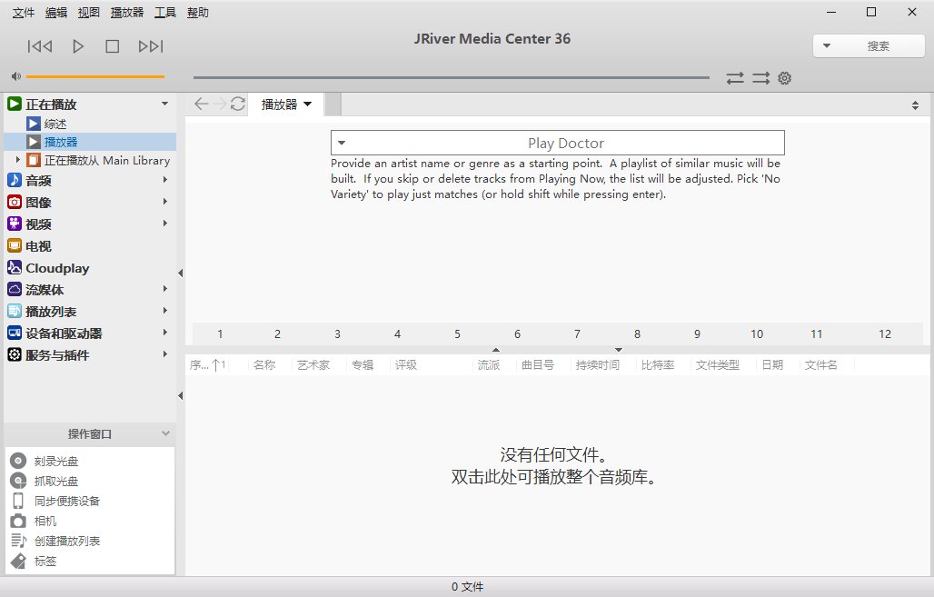Image resolution: width=934 pixels, height=597 pixels.
Task: Click the 相机 camera icon
Action: click(18, 521)
